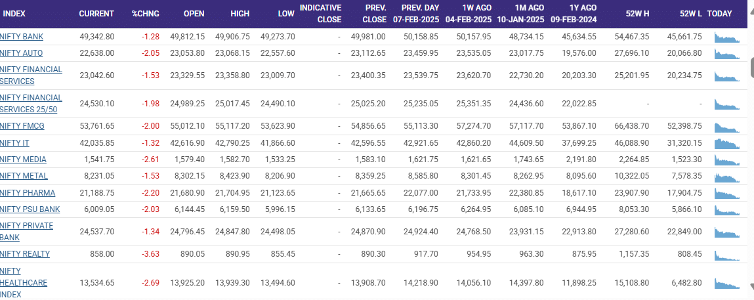
Task: Select NIFTY AUTO change -2.05
Action: point(150,53)
